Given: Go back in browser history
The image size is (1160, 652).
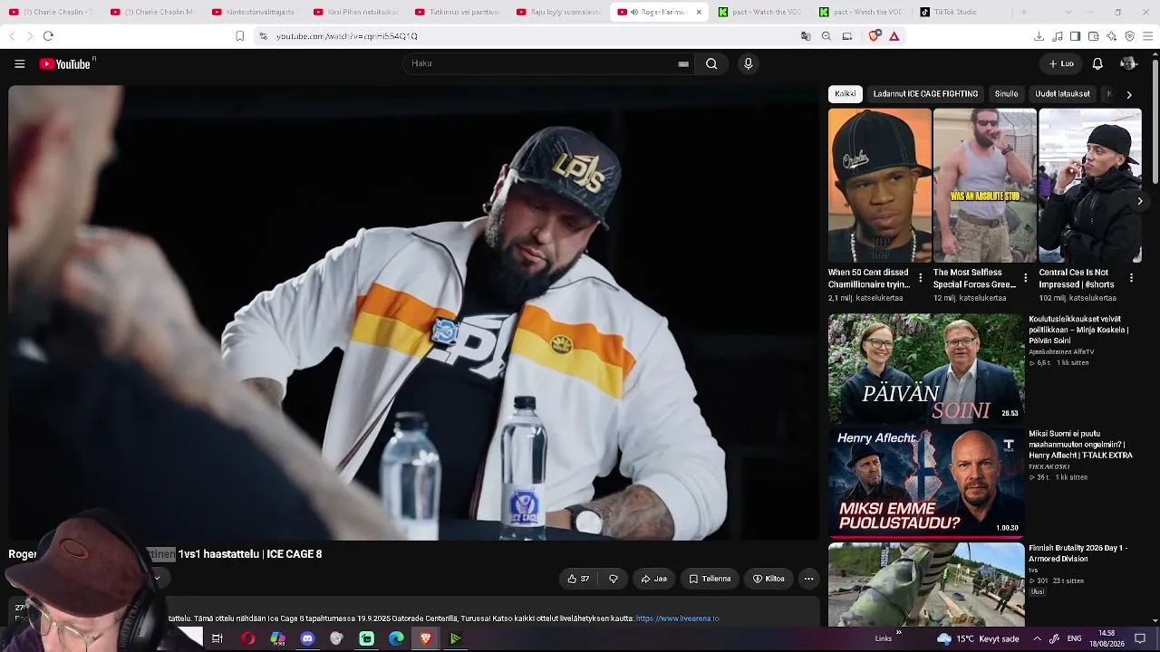Looking at the screenshot, I should (12, 36).
